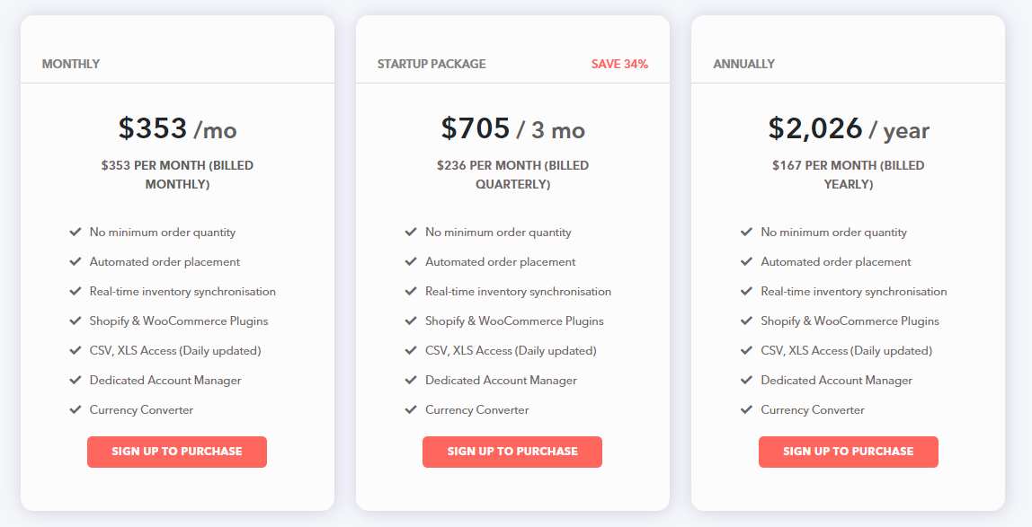The width and height of the screenshot is (1032, 527).
Task: Click checkmark next to Startup Currency Converter
Action: pos(411,409)
